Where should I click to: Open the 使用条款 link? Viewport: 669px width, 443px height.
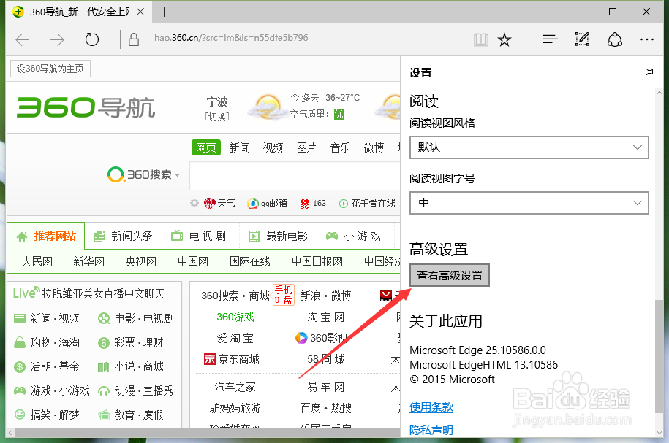431,407
